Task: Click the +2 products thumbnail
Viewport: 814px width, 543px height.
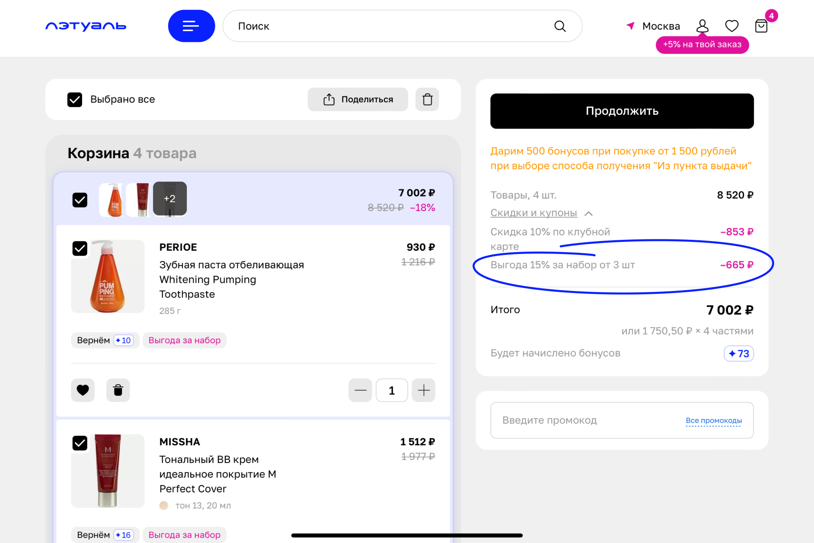Action: point(170,199)
